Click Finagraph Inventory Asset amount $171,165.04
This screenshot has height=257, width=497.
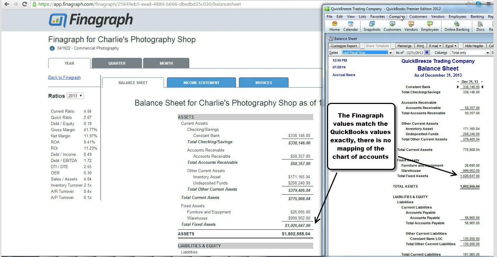pos(299,177)
